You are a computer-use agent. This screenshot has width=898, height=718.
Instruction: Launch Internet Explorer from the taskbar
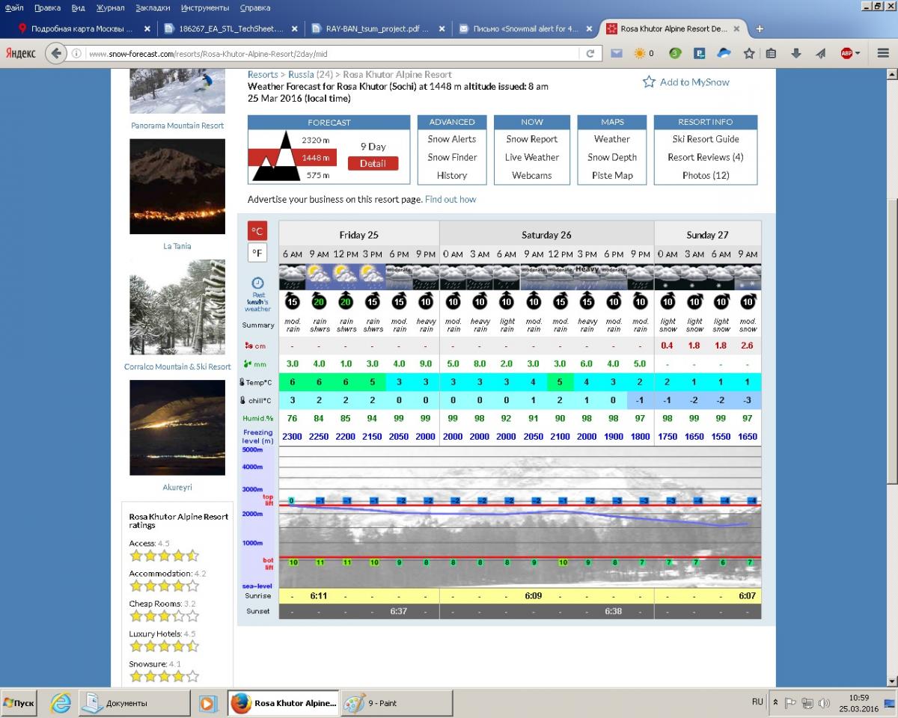click(61, 703)
